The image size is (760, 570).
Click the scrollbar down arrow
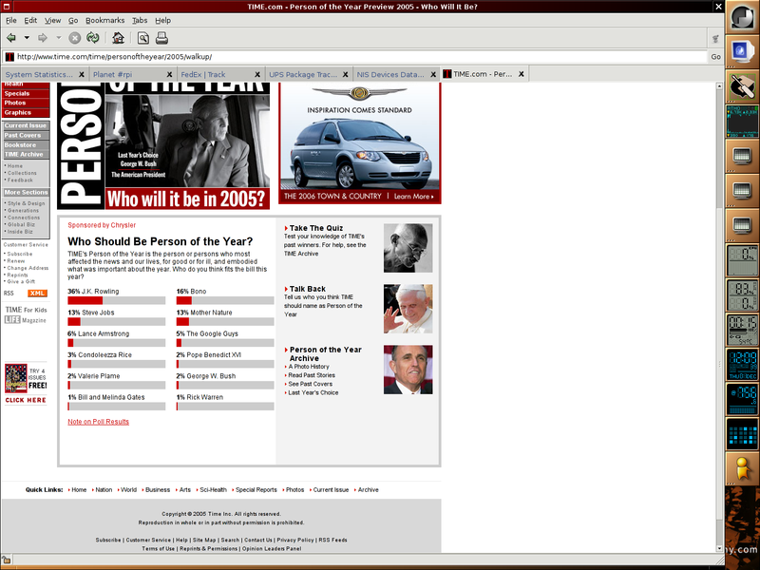tap(719, 548)
